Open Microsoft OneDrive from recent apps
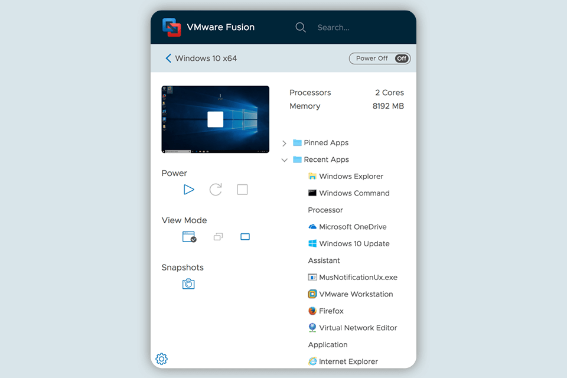The height and width of the screenshot is (378, 567). tap(347, 227)
